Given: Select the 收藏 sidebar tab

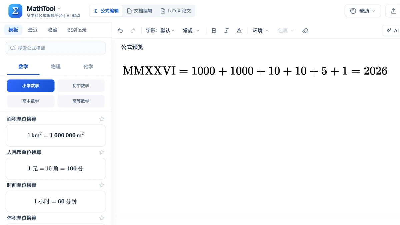Looking at the screenshot, I should [52, 30].
